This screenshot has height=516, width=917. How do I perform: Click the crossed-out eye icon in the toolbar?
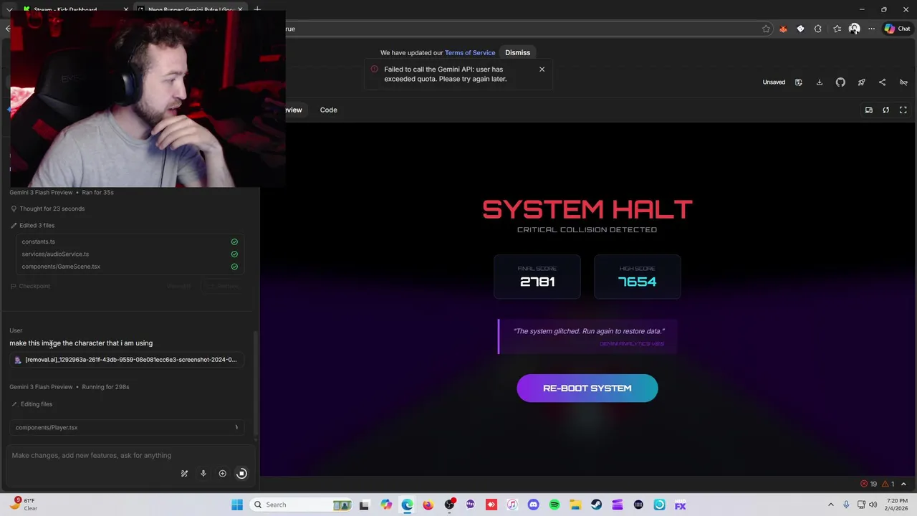(903, 82)
